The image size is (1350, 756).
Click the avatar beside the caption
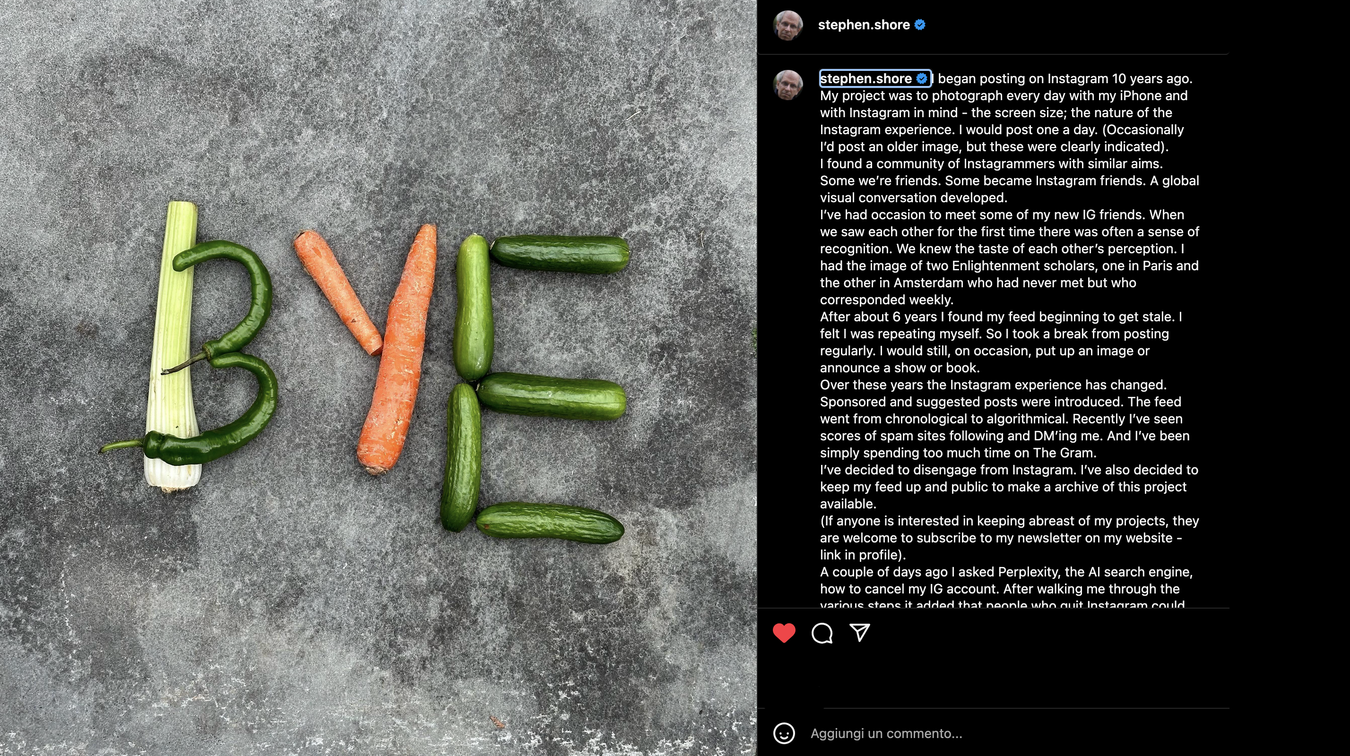tap(787, 85)
